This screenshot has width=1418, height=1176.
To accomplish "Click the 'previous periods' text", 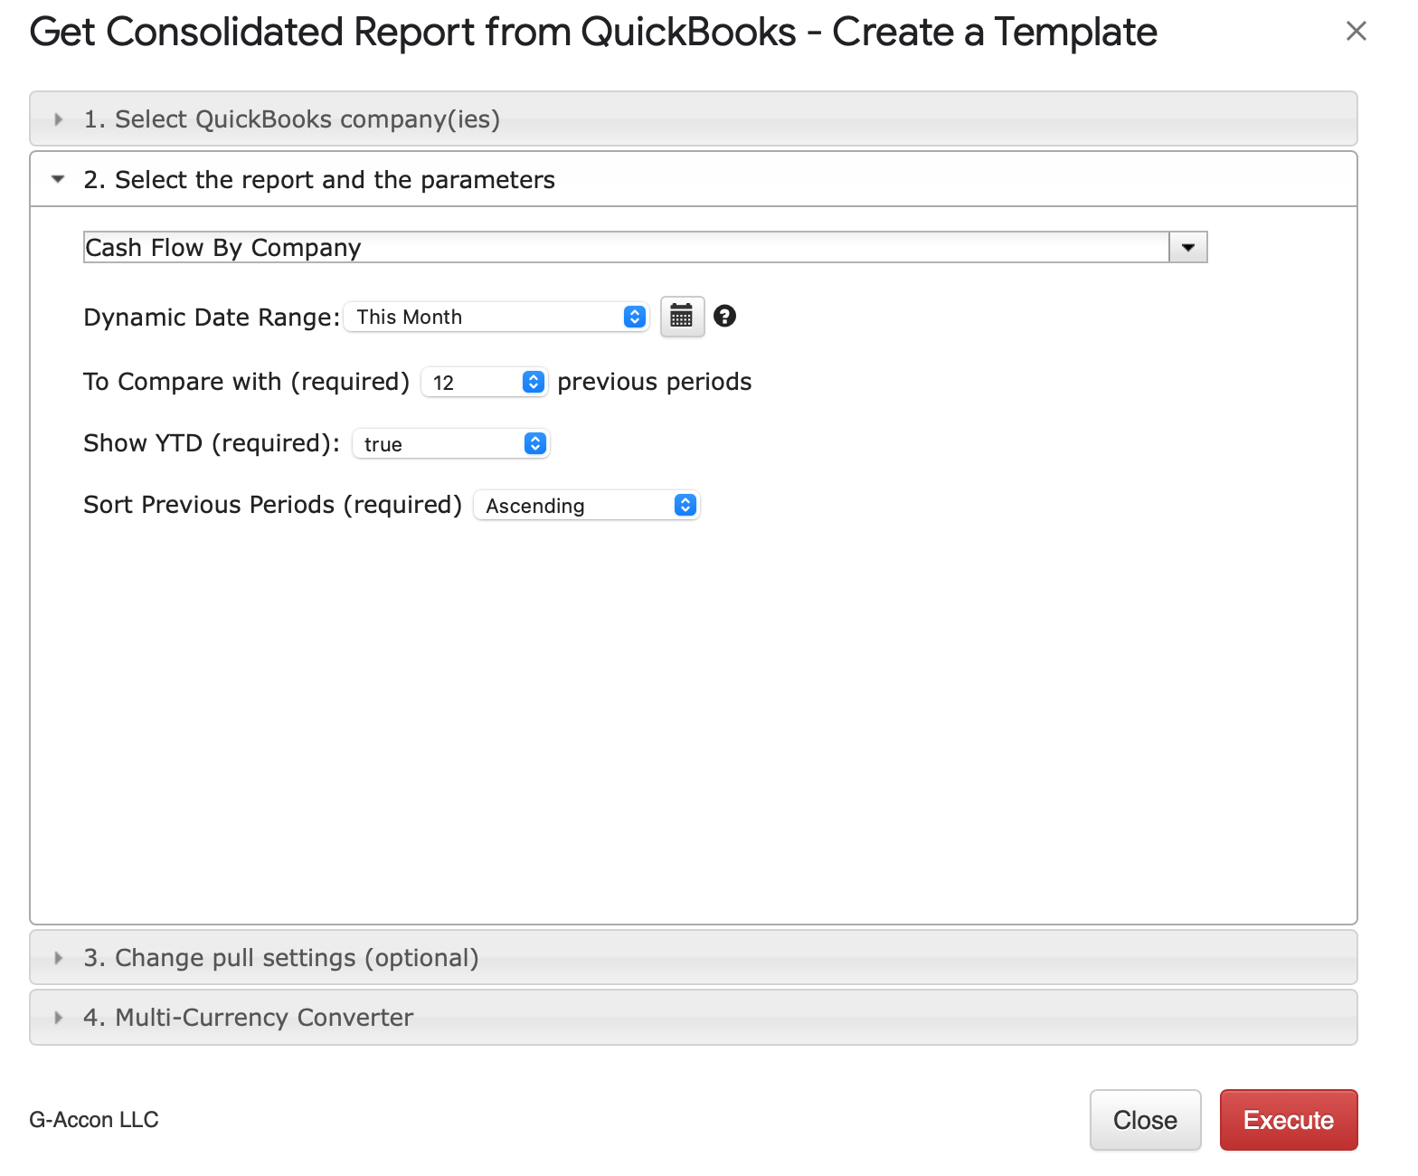I will coord(655,382).
